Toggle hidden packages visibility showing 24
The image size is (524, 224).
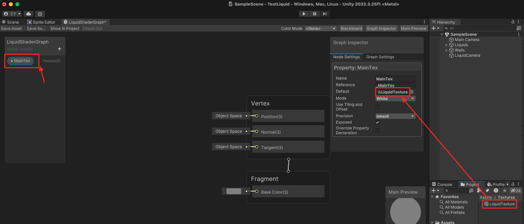tap(516, 191)
